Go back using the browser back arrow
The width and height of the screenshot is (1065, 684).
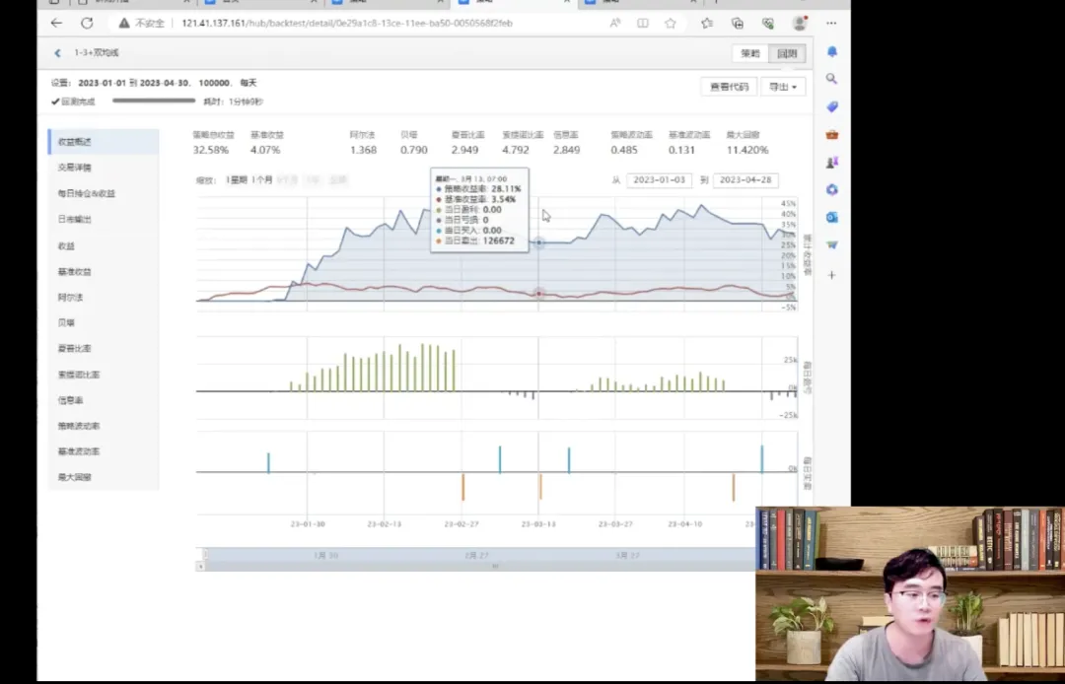point(56,23)
